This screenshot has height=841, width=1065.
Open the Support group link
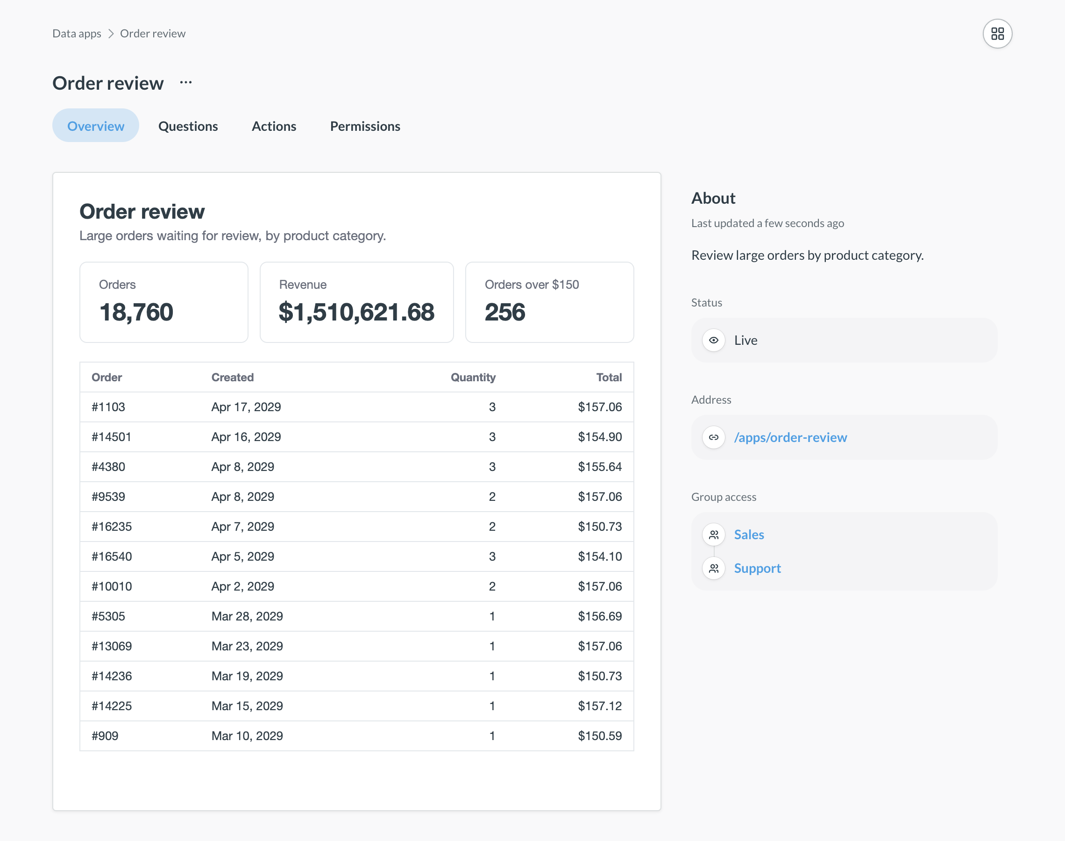click(x=757, y=569)
